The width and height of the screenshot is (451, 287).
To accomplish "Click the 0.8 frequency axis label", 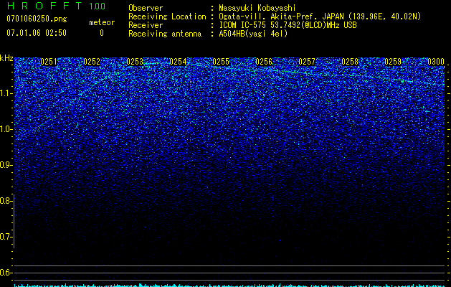I will (x=6, y=201).
